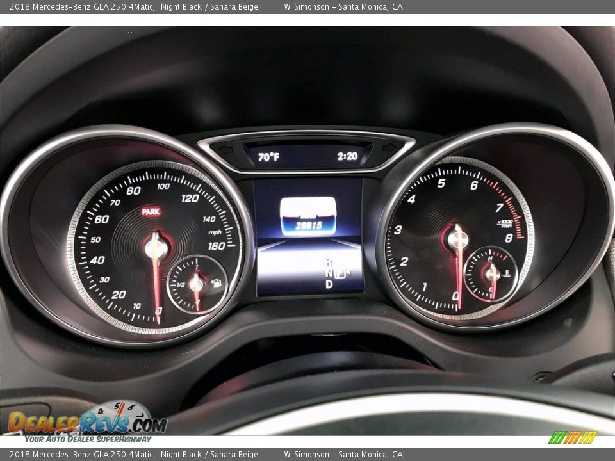Image resolution: width=615 pixels, height=461 pixels.
Task: Click the mph unit label on the speedometer
Action: [x=215, y=232]
